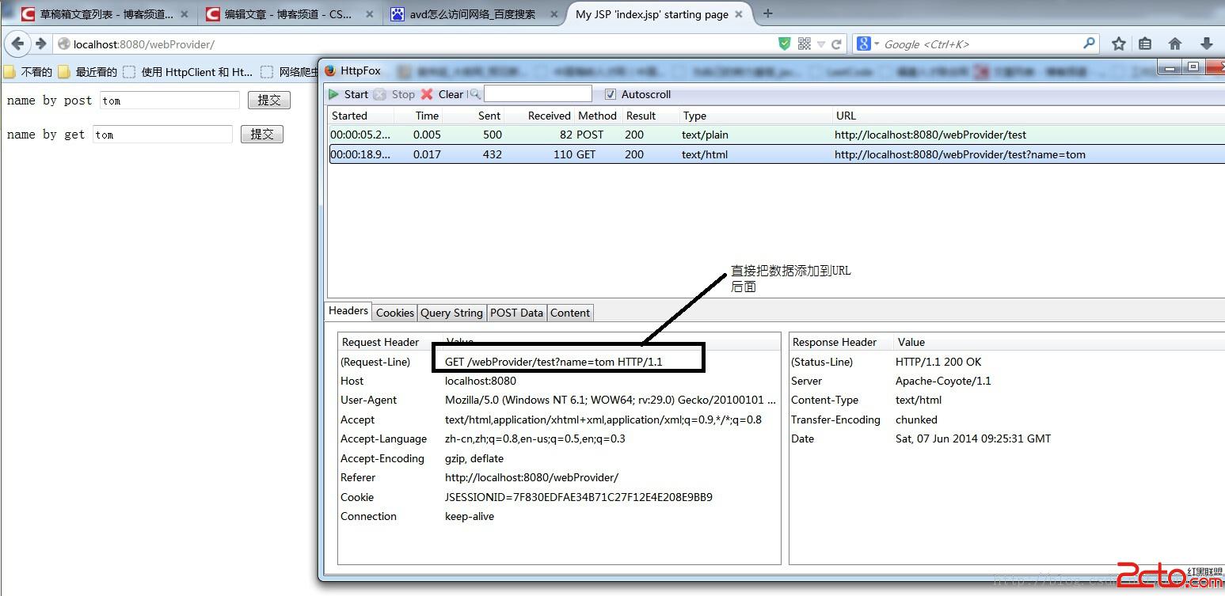Reload the page with refresh icon
The image size is (1225, 596).
[x=836, y=44]
